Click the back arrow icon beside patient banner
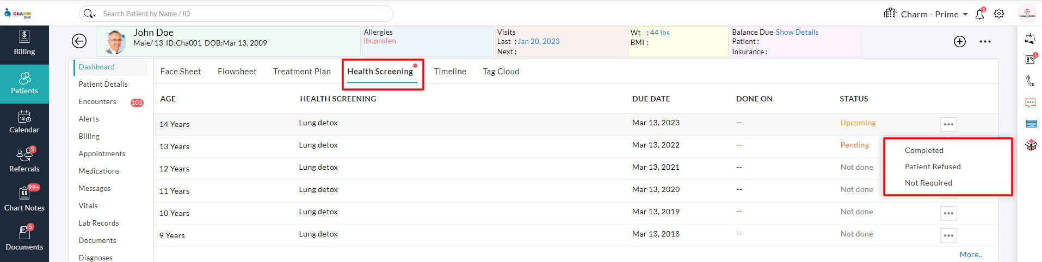1042x262 pixels. pos(79,41)
